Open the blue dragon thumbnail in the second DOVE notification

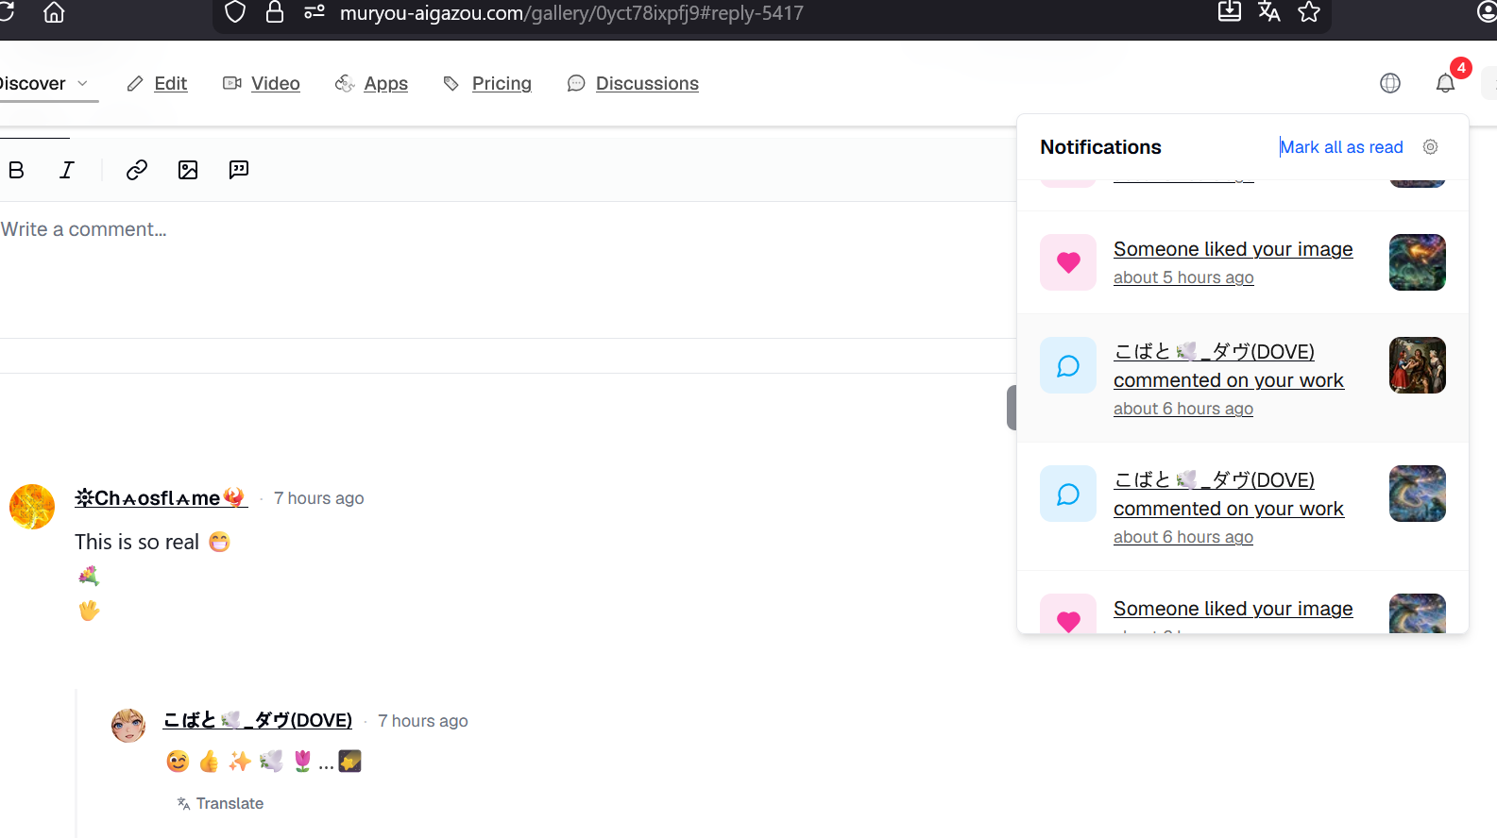tap(1418, 494)
